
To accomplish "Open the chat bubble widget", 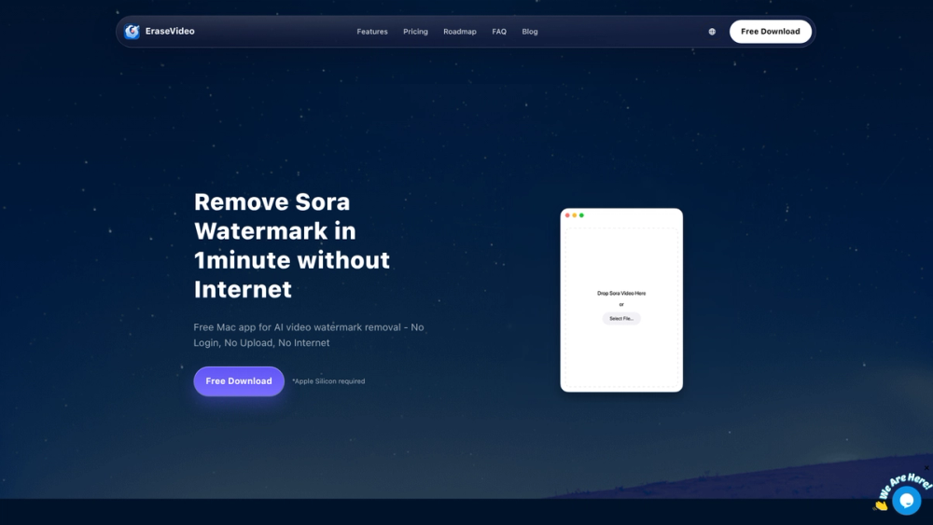I will 906,501.
